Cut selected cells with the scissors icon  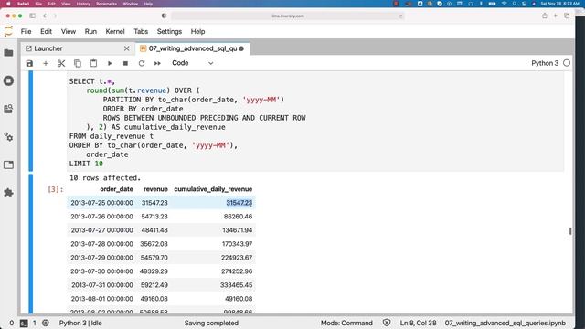point(61,63)
